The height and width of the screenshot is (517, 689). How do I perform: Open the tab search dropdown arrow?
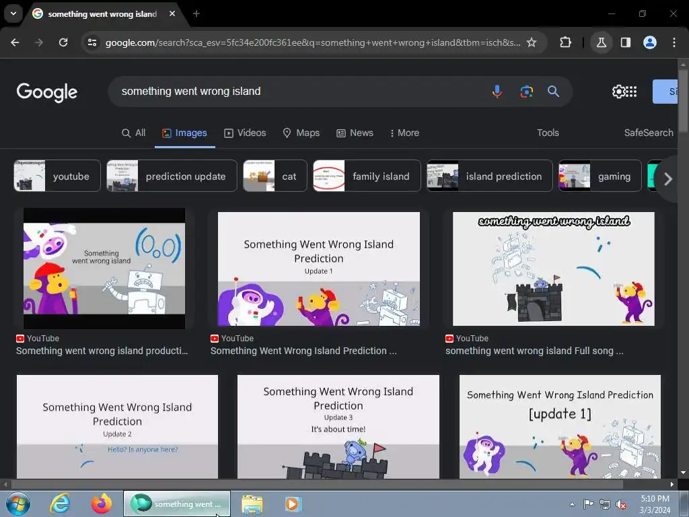pyautogui.click(x=13, y=13)
